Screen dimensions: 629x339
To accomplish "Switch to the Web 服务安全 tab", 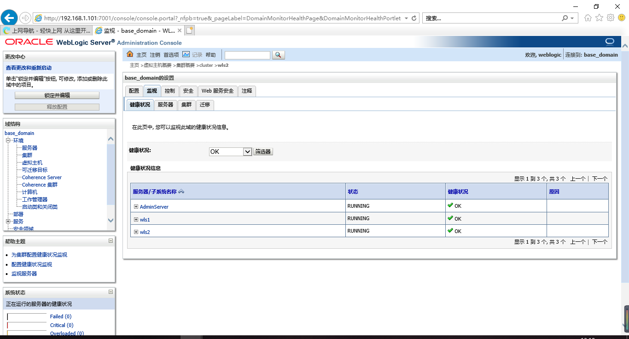I will (218, 91).
